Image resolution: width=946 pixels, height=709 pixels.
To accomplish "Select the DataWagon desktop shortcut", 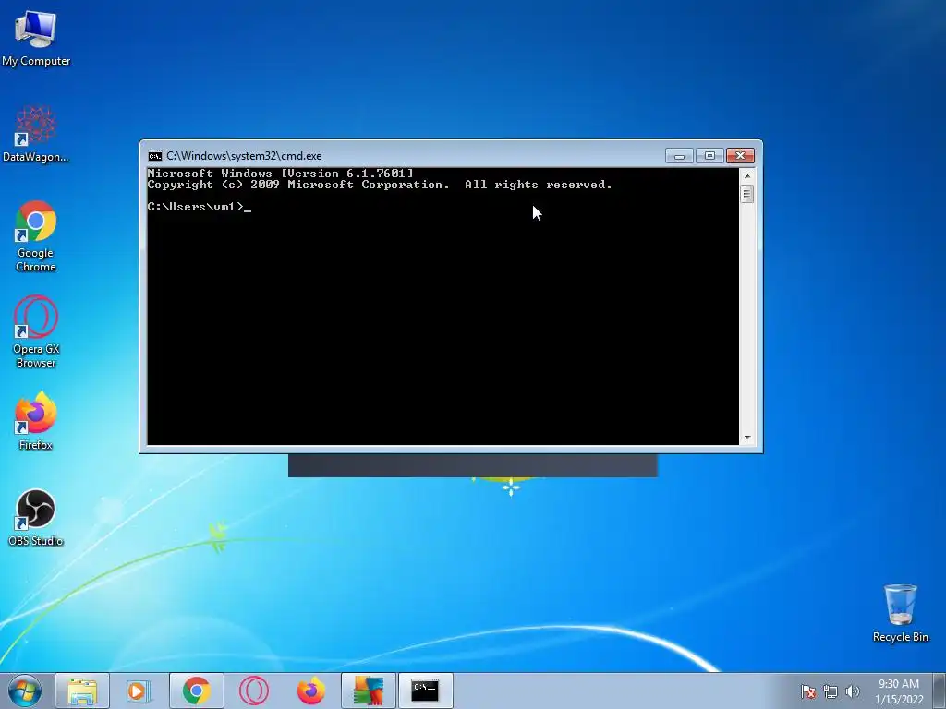I will tap(36, 134).
